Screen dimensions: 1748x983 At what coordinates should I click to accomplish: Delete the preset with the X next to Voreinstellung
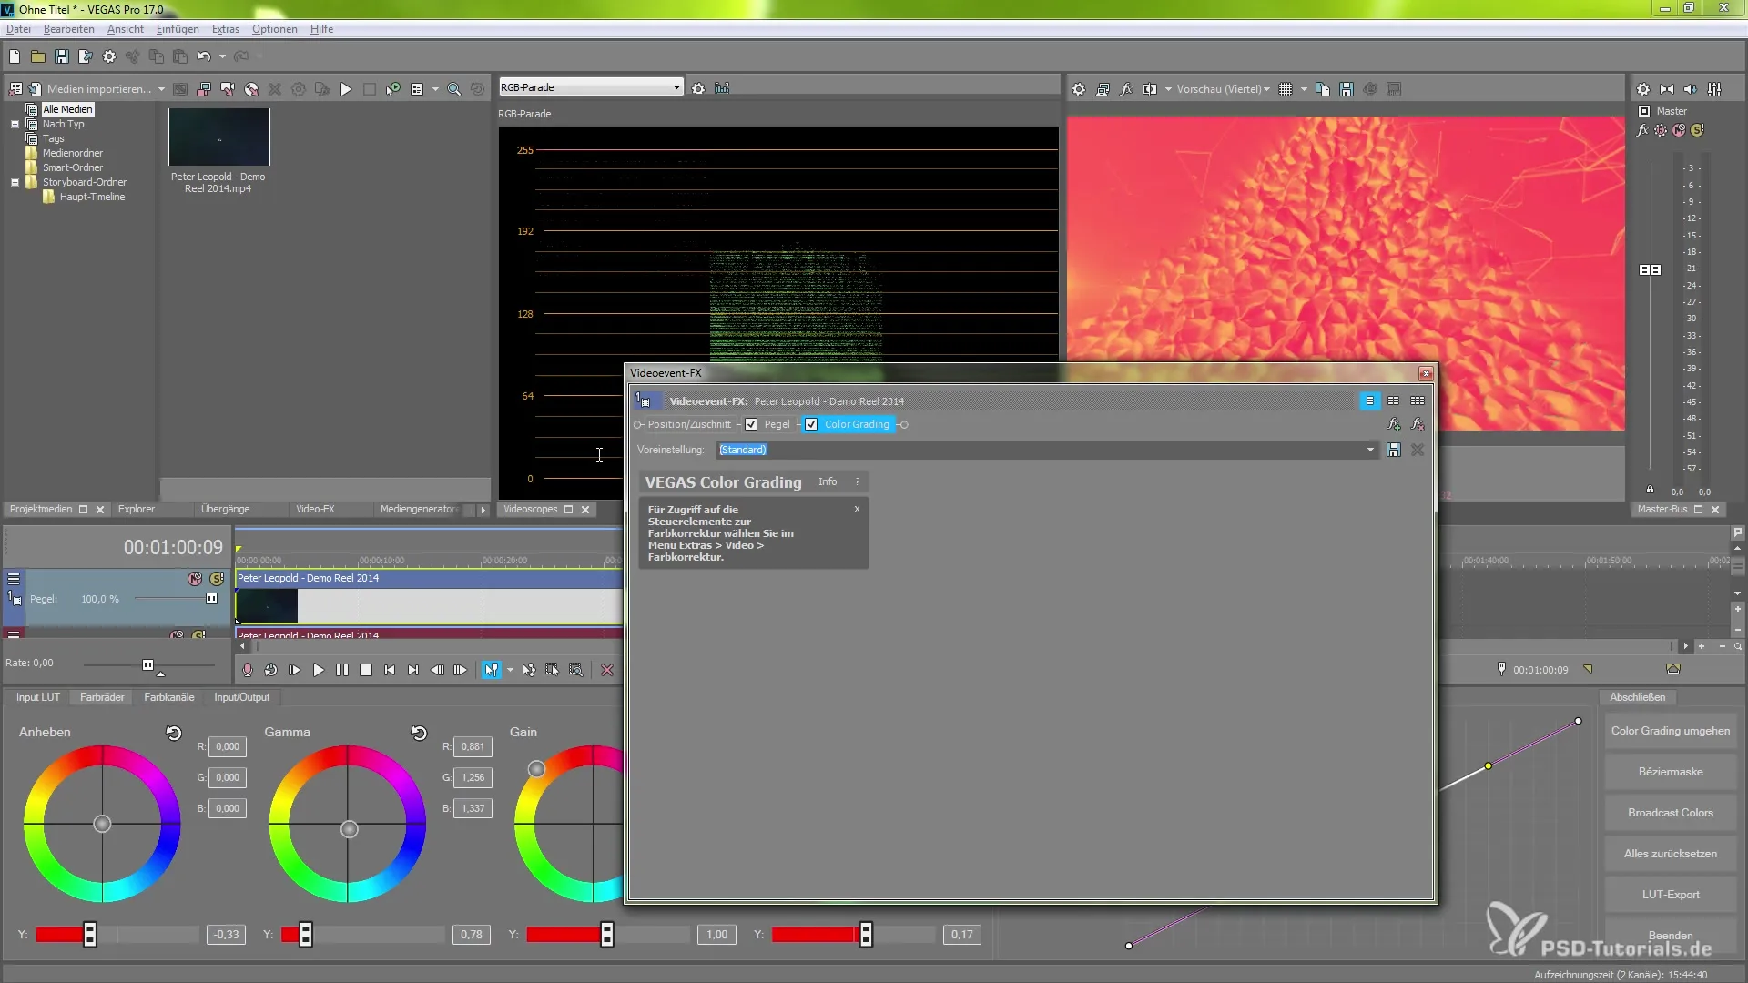pos(1418,450)
